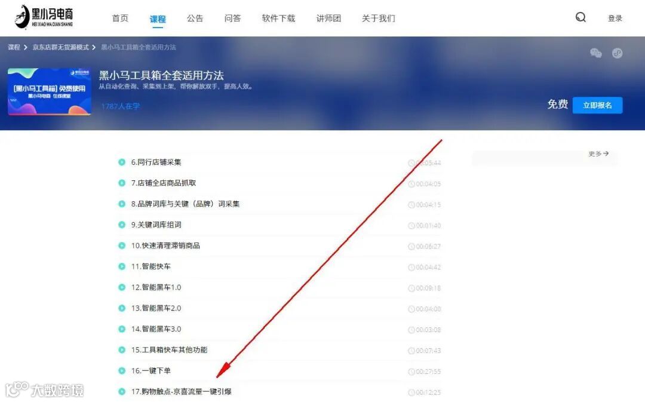Click 京东店群无货源模式 breadcrumb

60,47
